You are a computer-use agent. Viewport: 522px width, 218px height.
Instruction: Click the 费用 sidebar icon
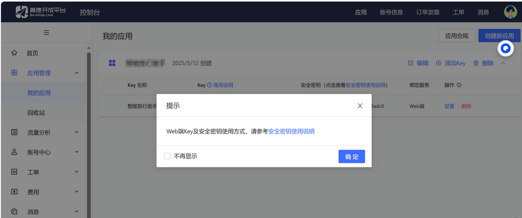tap(15, 192)
